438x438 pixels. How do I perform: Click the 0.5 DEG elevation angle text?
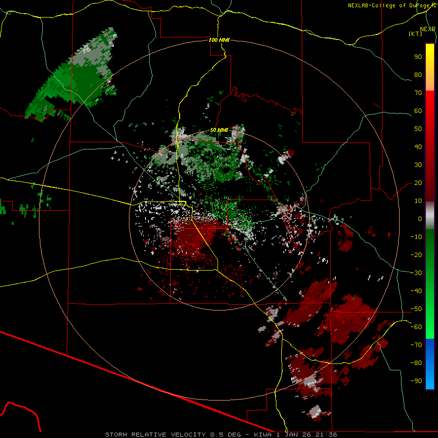pos(226,435)
